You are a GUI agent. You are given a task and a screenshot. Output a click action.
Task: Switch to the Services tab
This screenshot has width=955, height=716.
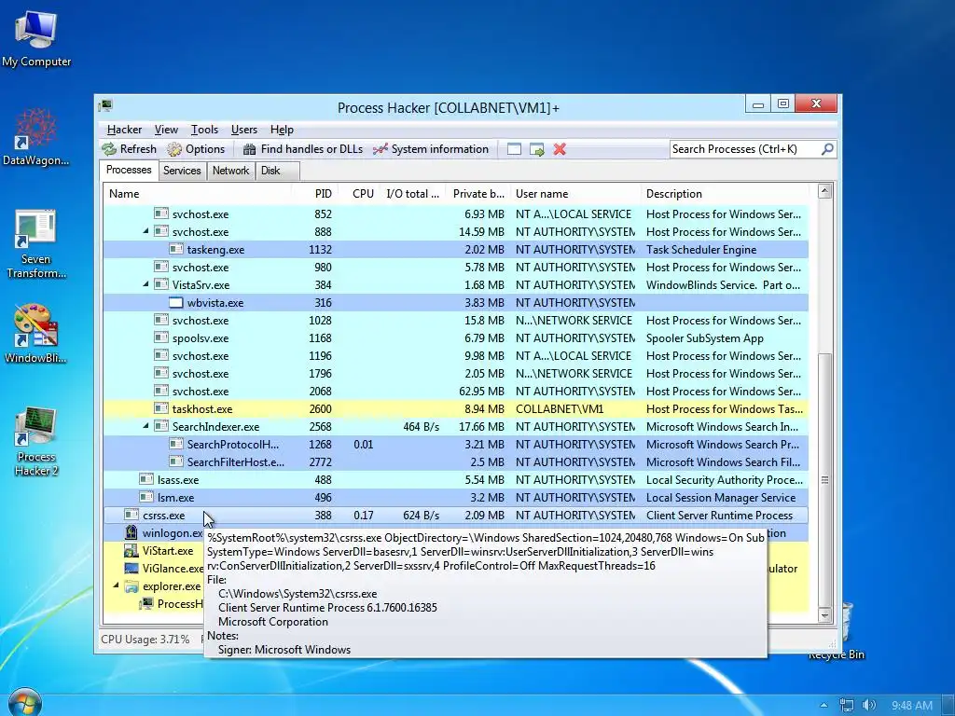pos(182,172)
